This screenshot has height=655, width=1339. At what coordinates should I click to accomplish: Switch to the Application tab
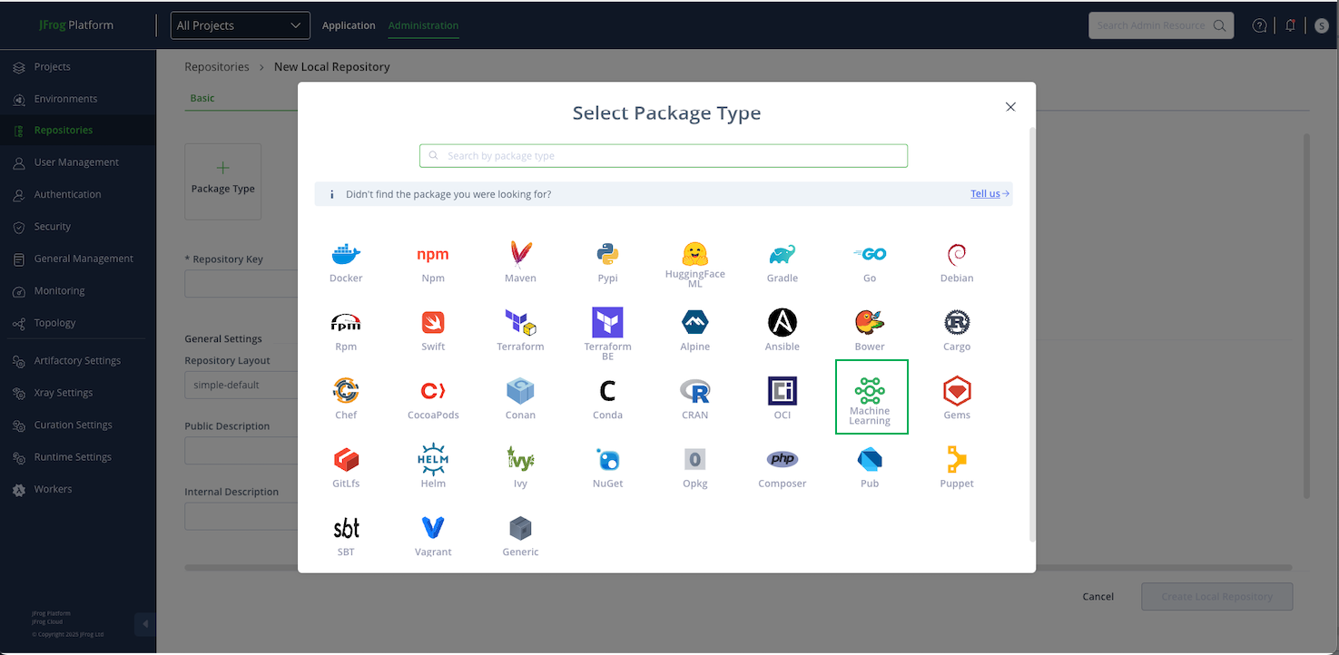[x=349, y=25]
